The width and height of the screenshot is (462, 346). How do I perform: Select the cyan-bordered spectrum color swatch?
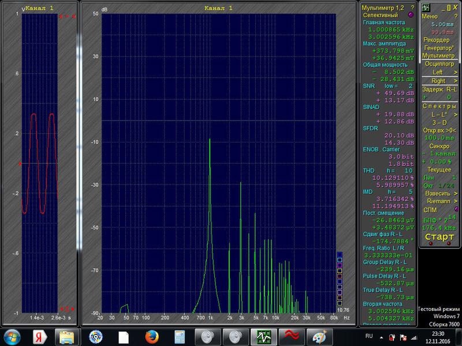[340, 260]
